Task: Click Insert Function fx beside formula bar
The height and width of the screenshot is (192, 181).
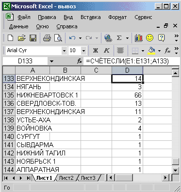Action: (x=80, y=61)
